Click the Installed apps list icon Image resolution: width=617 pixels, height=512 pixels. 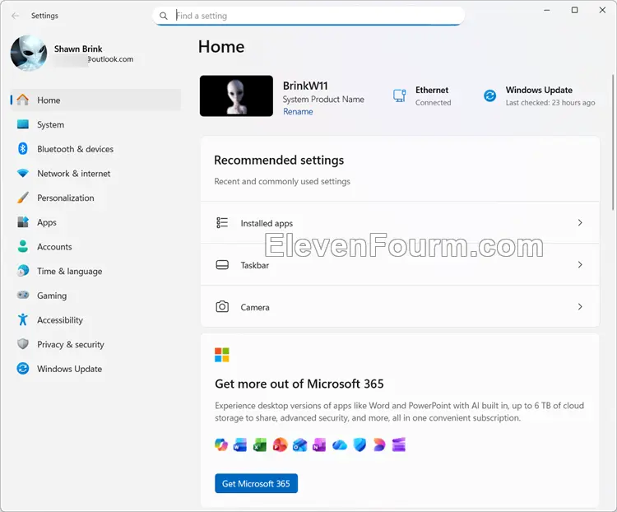point(222,223)
